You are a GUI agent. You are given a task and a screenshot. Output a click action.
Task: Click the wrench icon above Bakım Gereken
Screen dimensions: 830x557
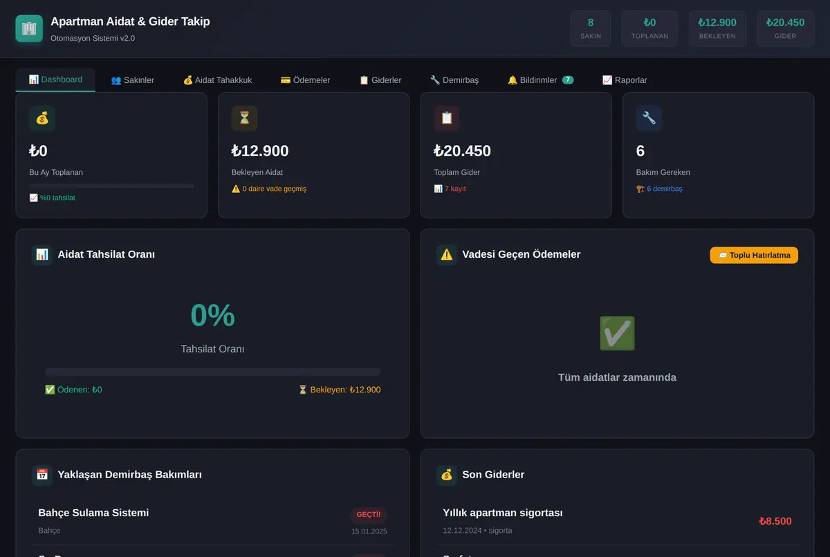(649, 118)
